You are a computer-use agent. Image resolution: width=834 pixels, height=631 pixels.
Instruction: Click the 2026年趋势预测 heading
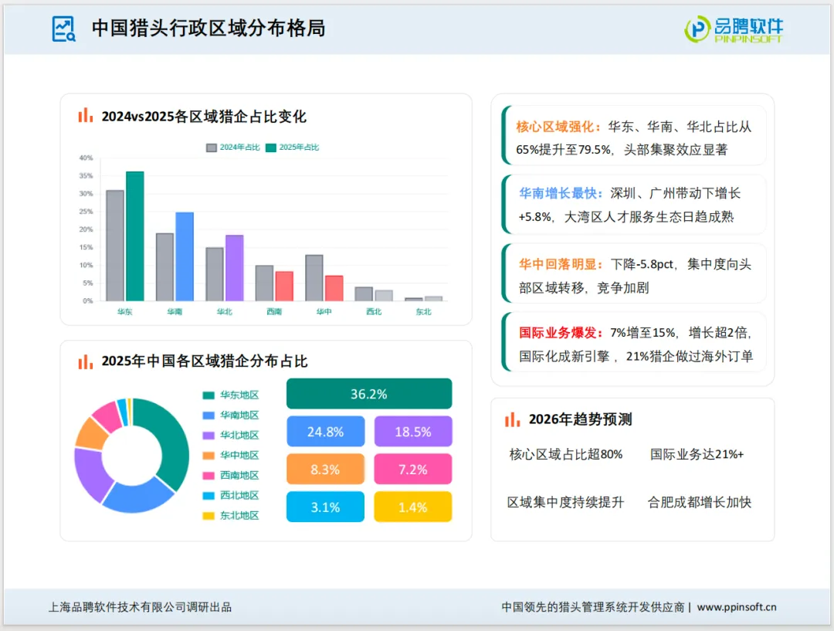click(x=580, y=420)
